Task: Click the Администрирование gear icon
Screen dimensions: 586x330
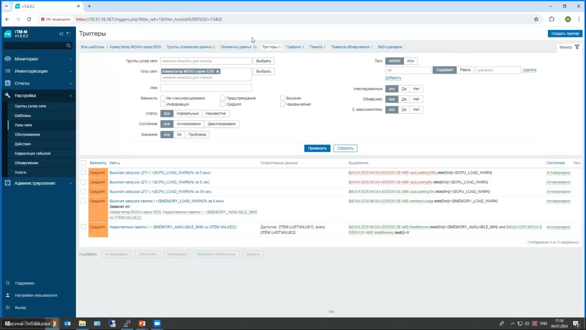Action: [8, 183]
